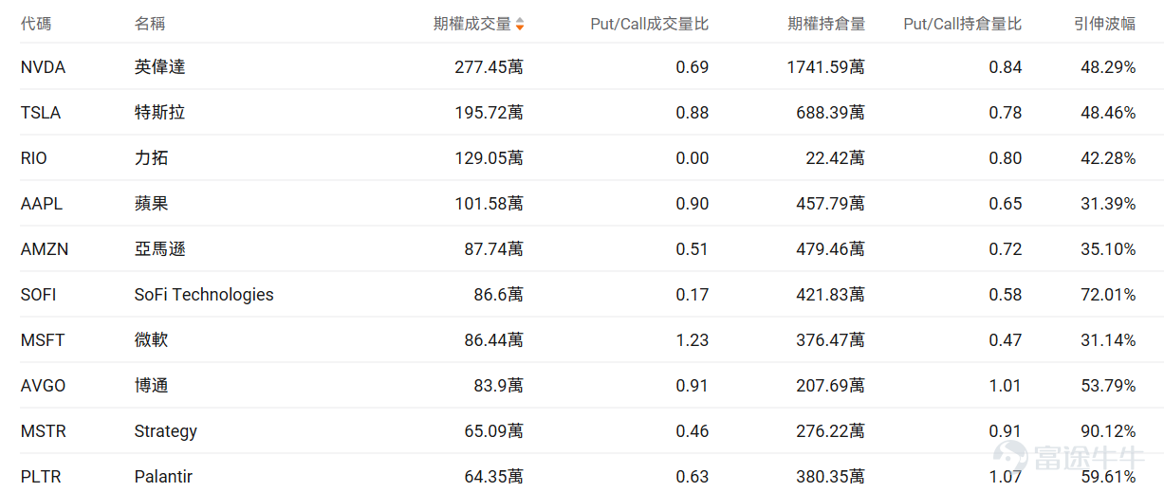Sort by Put/Call持倉量比 header
Viewport: 1164px width, 492px height.
click(x=963, y=24)
